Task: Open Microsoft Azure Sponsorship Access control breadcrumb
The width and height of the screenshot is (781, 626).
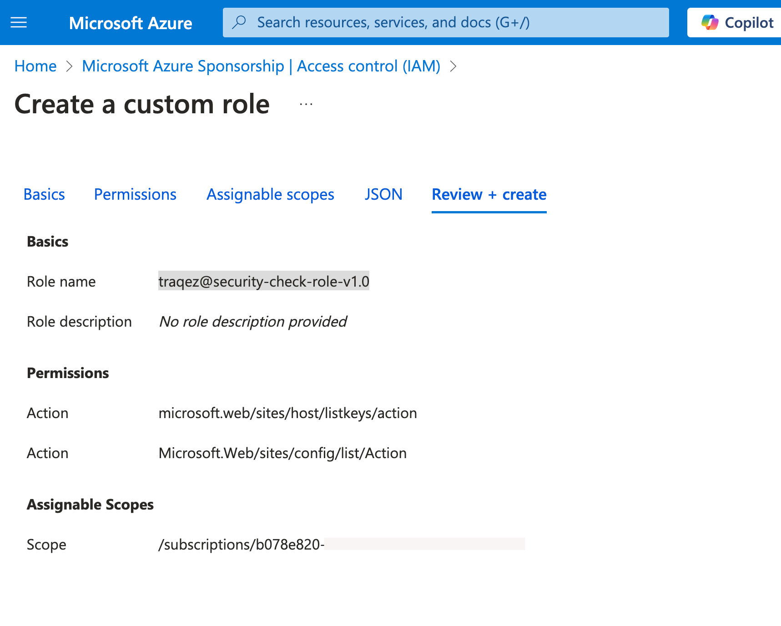Action: tap(261, 66)
